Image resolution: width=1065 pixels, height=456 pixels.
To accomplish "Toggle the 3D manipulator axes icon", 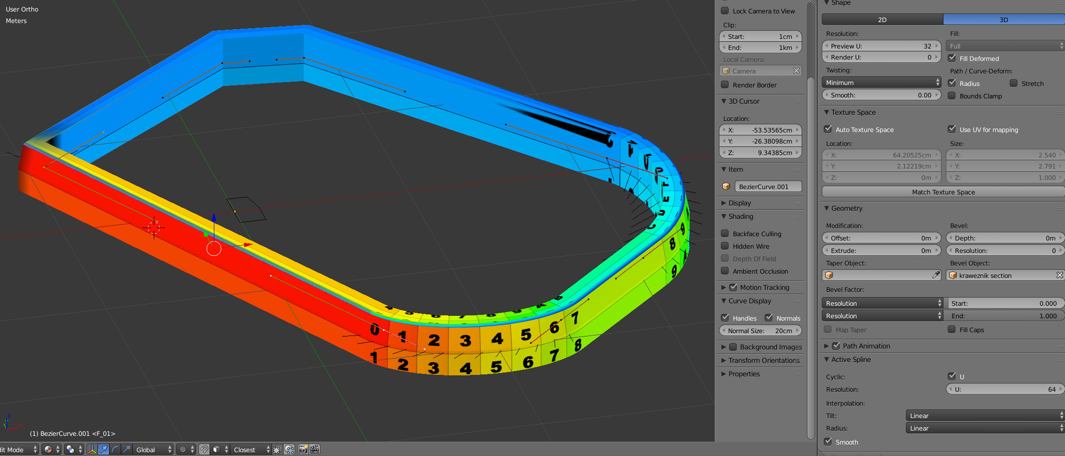I will coord(92,449).
